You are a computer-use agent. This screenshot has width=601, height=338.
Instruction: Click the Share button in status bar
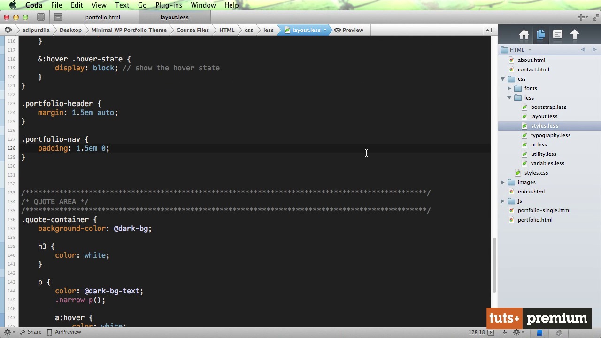pyautogui.click(x=31, y=332)
